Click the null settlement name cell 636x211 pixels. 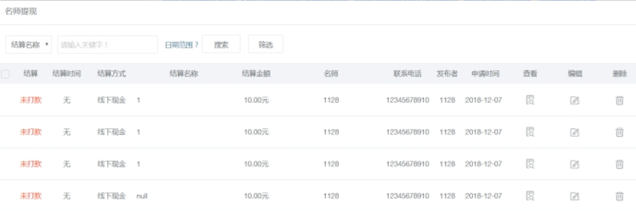(142, 196)
